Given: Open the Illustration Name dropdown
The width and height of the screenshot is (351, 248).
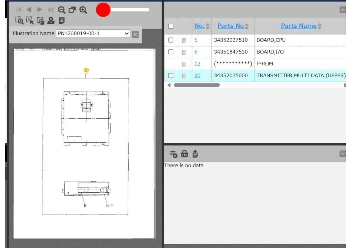Looking at the screenshot, I should tap(93, 34).
